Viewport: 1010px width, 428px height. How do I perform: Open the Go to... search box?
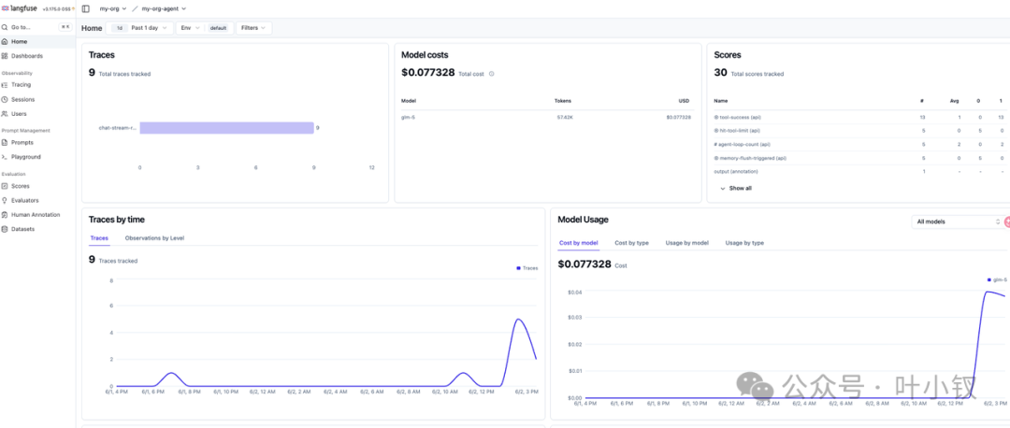[37, 27]
